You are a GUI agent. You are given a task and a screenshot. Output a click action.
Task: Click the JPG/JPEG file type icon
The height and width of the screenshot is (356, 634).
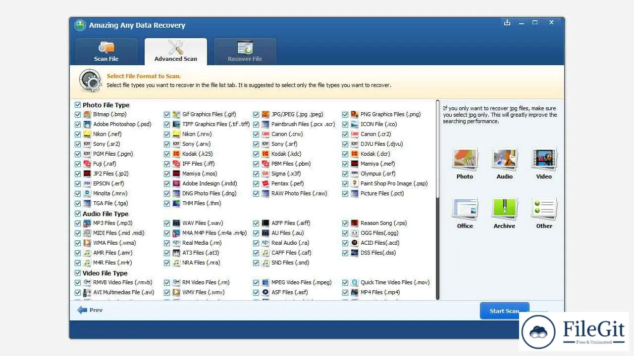265,114
